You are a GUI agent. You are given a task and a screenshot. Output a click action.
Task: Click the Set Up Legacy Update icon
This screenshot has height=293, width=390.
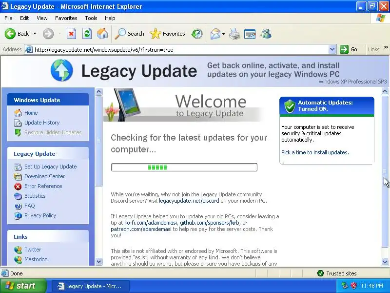pos(18,167)
